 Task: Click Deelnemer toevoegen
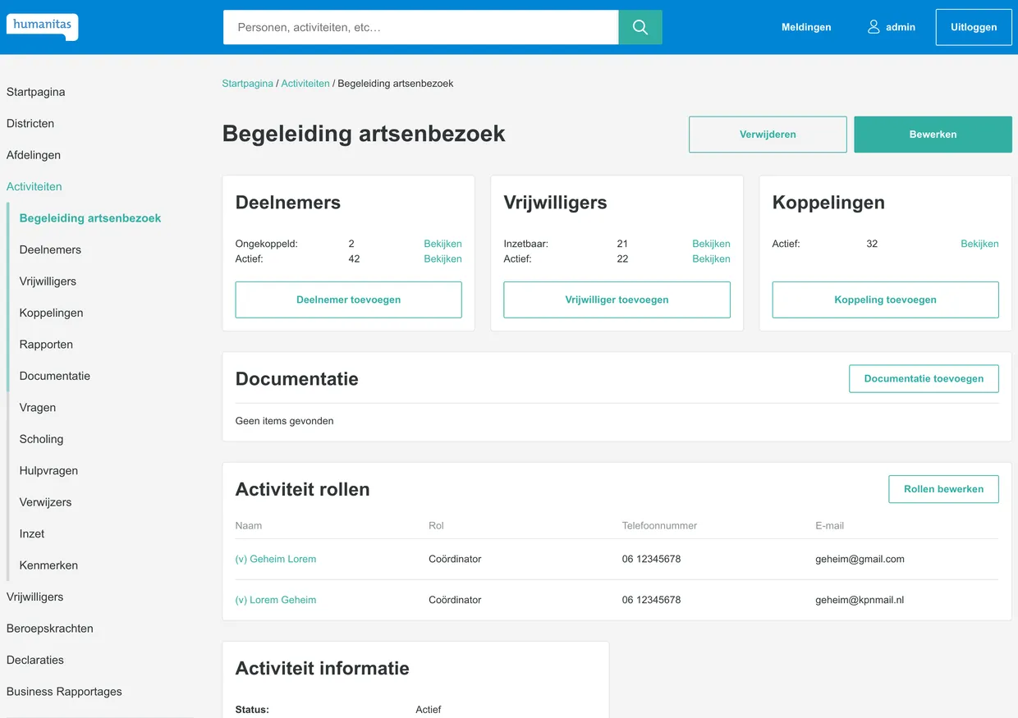coord(348,300)
